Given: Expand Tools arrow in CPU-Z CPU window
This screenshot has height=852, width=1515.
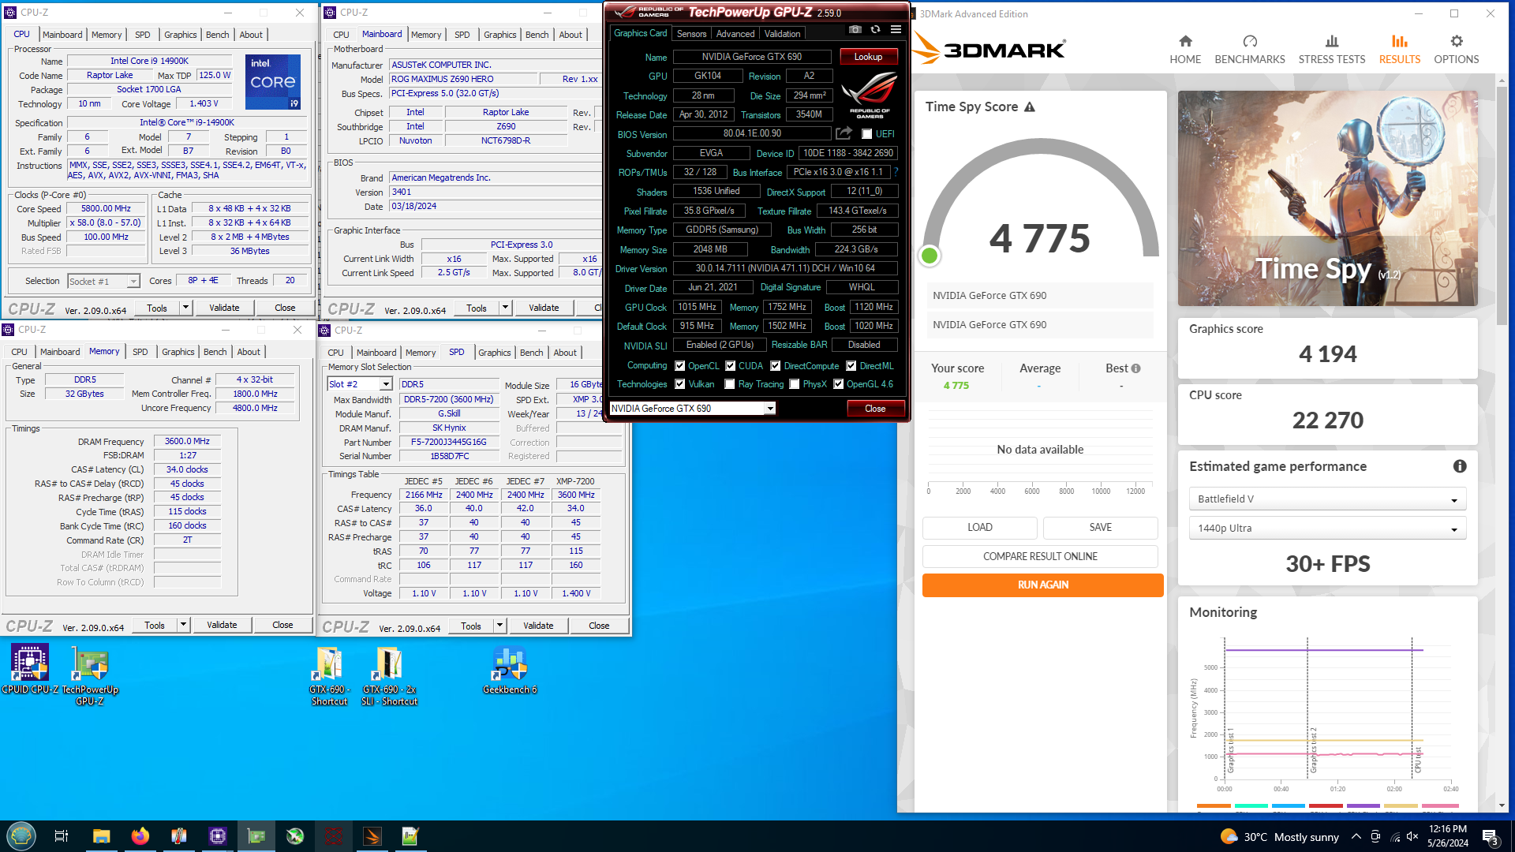Looking at the screenshot, I should coord(185,308).
